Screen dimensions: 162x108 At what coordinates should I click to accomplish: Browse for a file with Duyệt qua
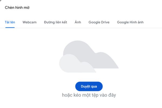pos(89,86)
